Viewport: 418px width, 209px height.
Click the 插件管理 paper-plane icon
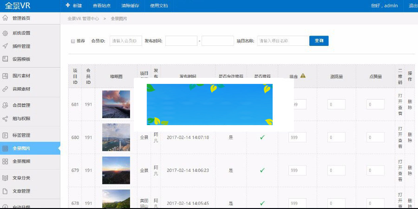coord(5,46)
